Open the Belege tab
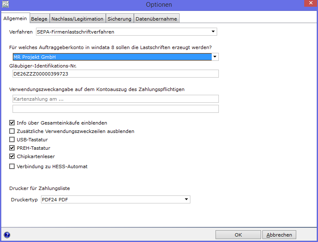 coord(39,19)
